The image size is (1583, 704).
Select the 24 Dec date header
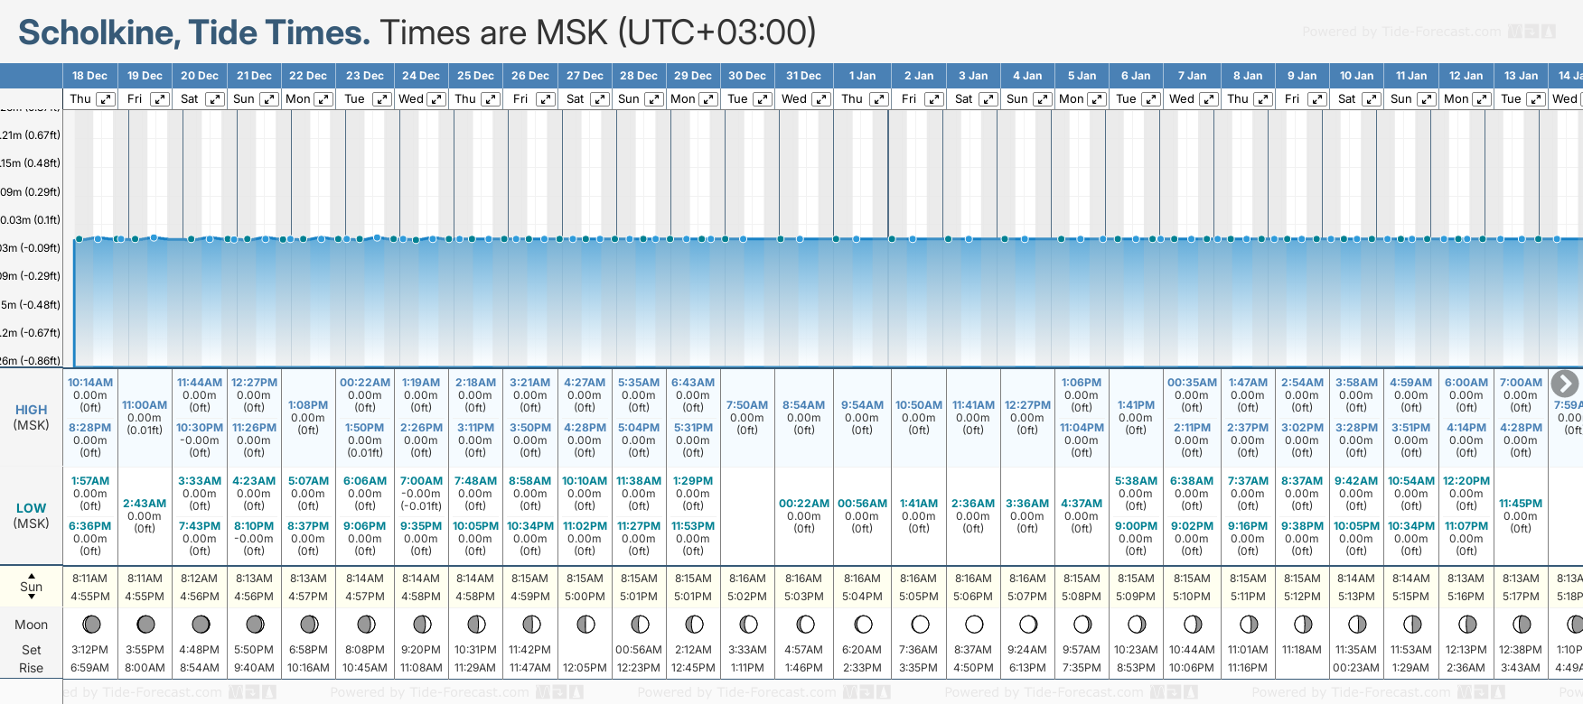point(421,76)
